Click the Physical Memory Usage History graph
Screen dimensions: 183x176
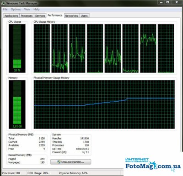(x=104, y=104)
